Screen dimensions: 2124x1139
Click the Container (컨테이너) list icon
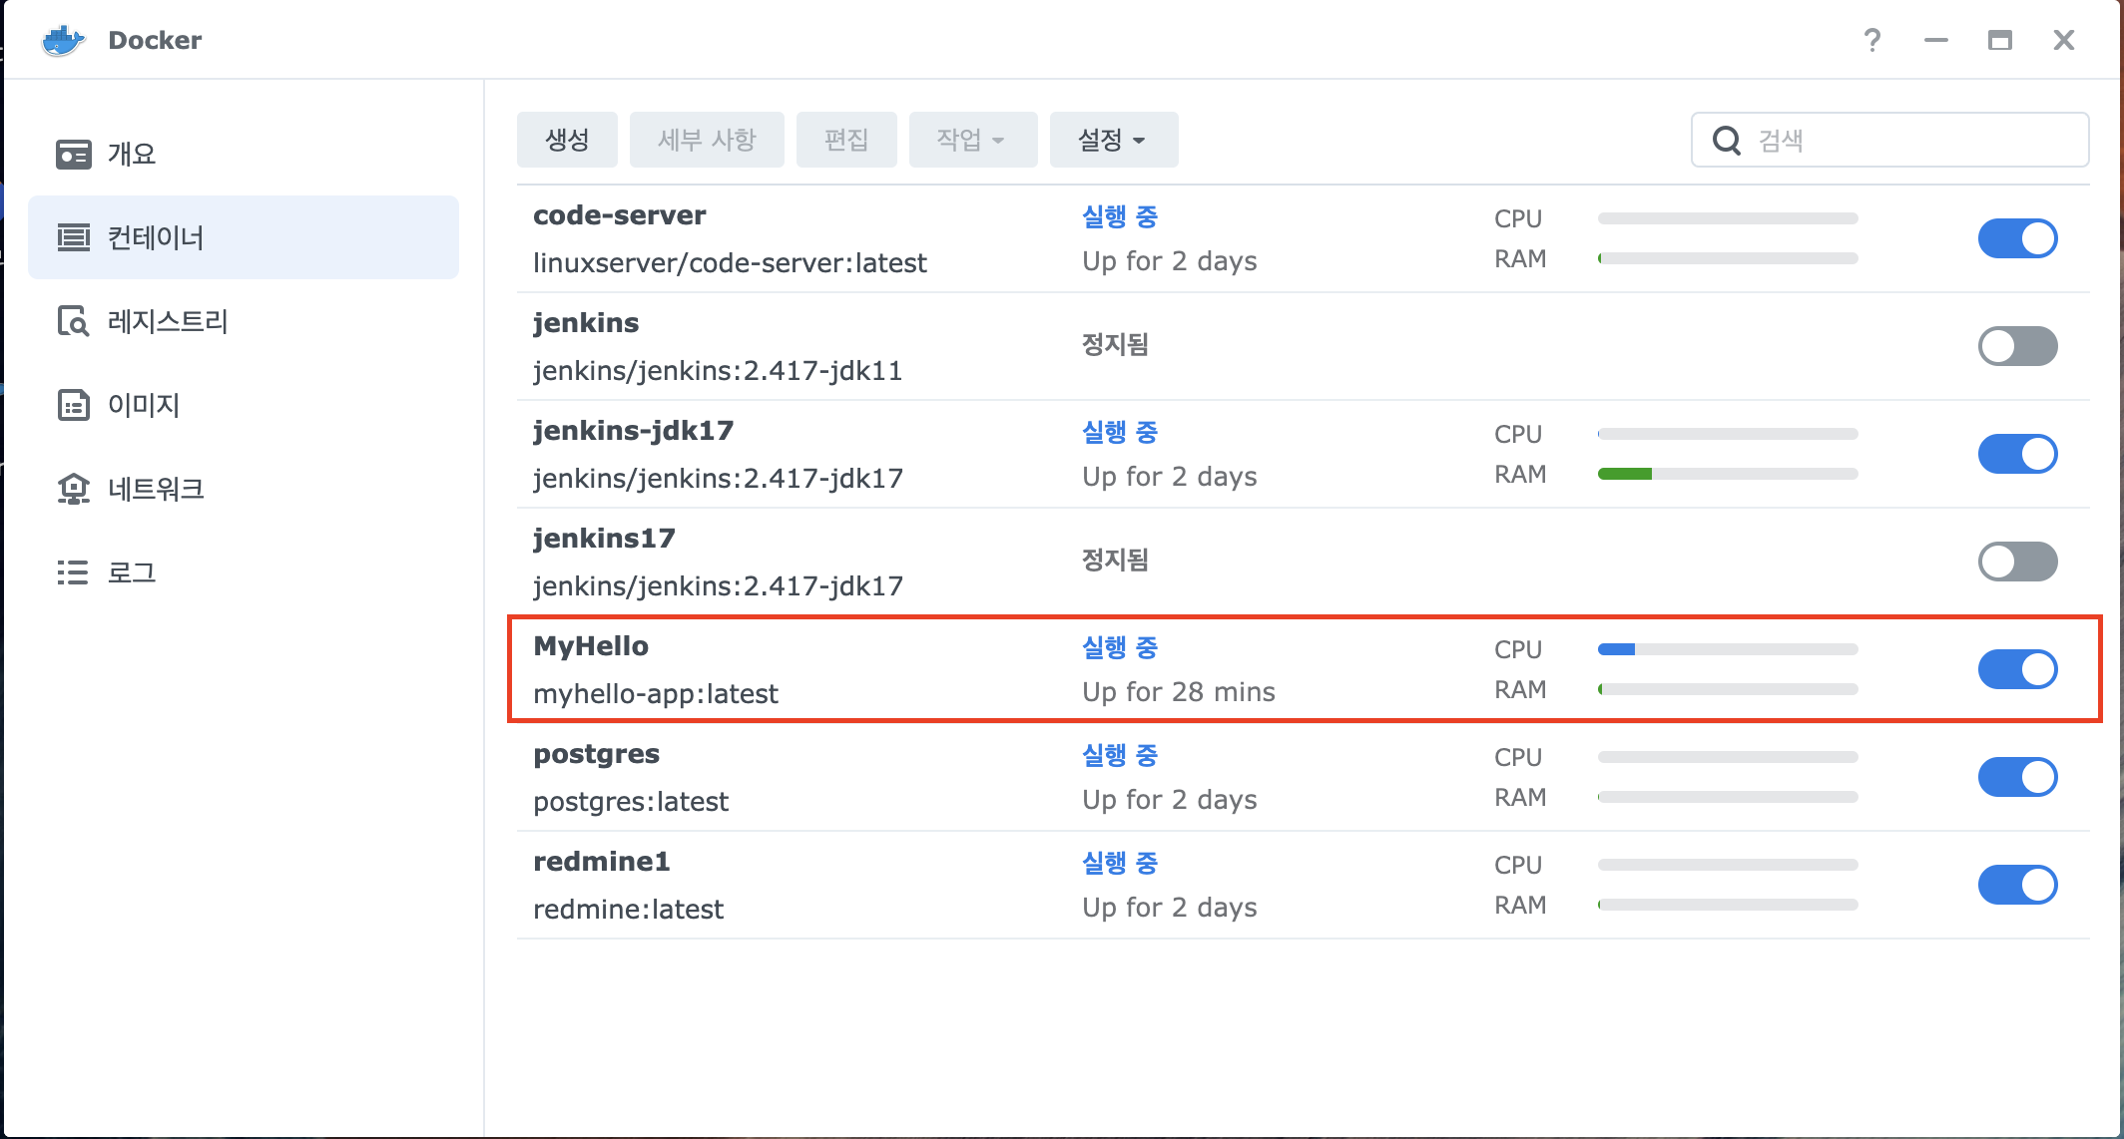(x=73, y=238)
